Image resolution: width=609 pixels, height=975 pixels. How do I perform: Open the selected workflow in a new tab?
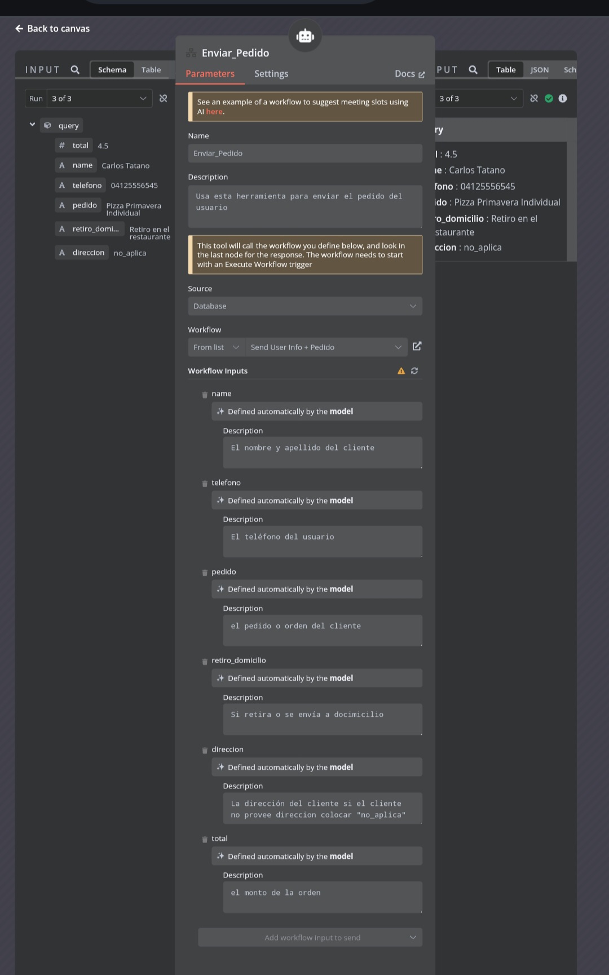[417, 346]
